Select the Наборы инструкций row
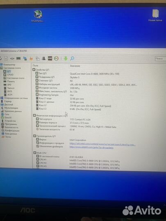This screenshot has height=221, width=166. click(x=86, y=84)
